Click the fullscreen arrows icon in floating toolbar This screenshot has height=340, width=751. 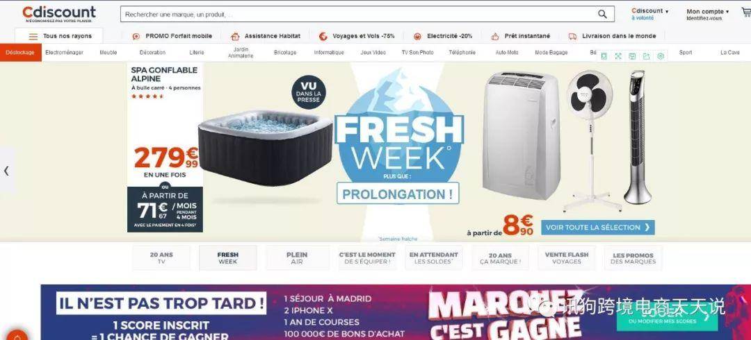618,56
